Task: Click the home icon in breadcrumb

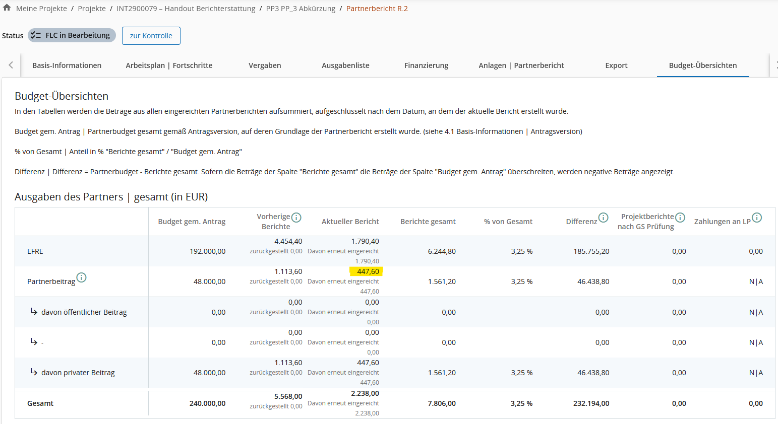Action: point(7,8)
